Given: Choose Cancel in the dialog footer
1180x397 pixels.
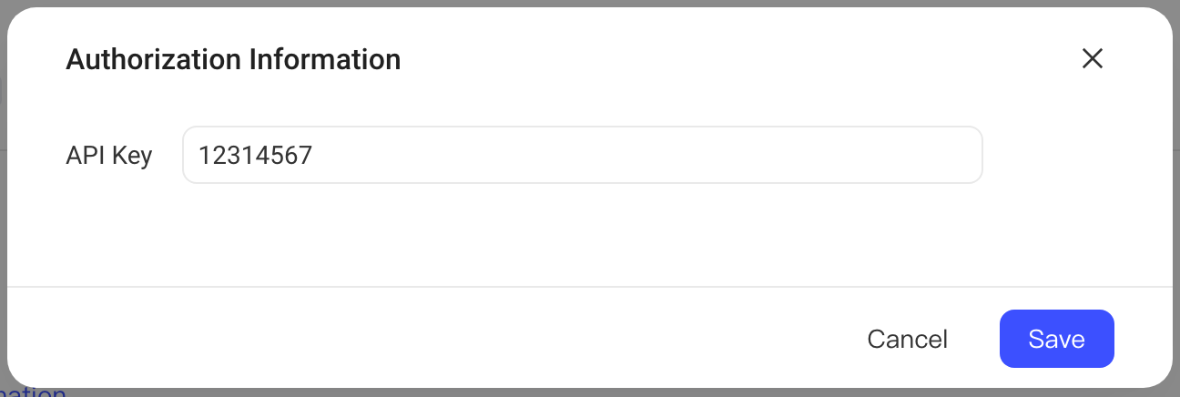Looking at the screenshot, I should click(x=907, y=339).
